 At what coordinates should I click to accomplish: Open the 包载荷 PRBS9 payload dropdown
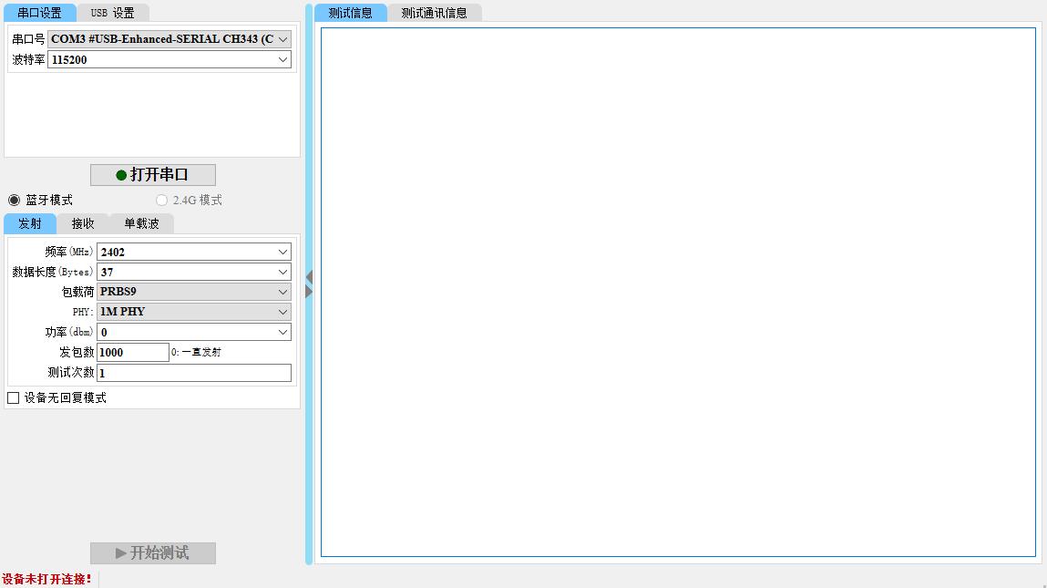pyautogui.click(x=194, y=292)
